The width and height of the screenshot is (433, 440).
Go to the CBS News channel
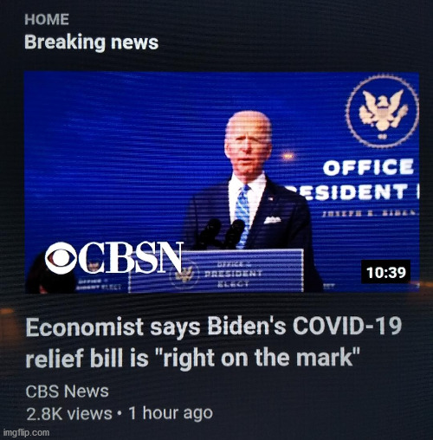click(x=67, y=391)
